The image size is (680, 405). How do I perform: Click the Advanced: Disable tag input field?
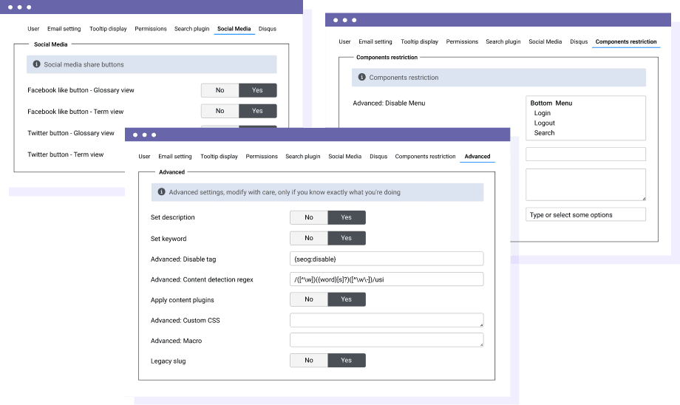pos(386,259)
